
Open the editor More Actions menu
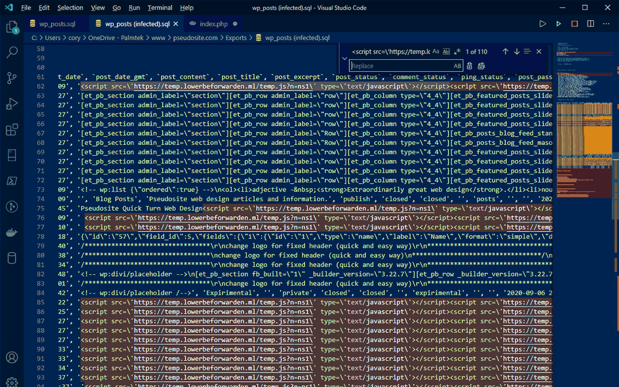(x=607, y=24)
